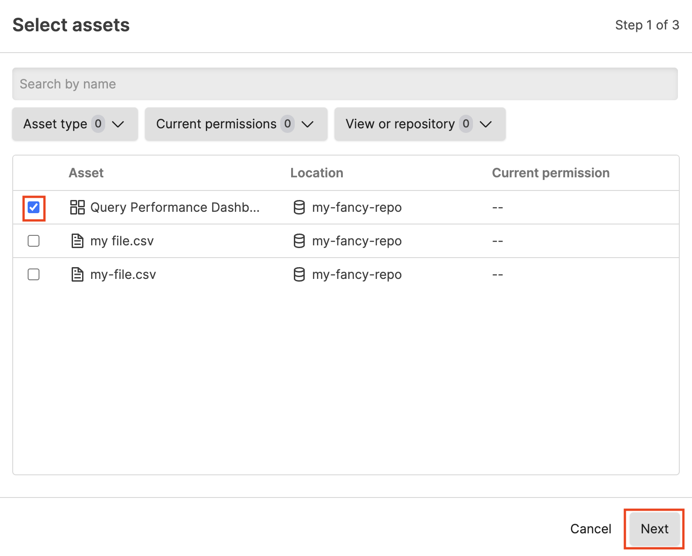Click the count badge on the Asset type filter
Image resolution: width=692 pixels, height=556 pixels.
point(98,123)
